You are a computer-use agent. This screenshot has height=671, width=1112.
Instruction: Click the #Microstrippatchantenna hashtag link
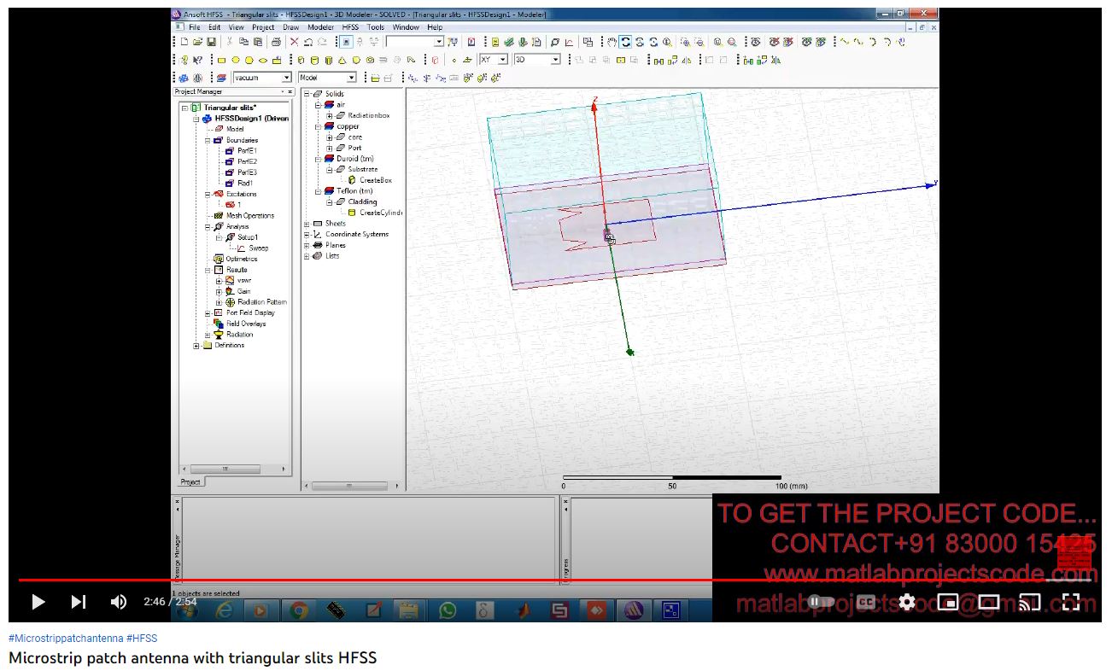coord(66,639)
